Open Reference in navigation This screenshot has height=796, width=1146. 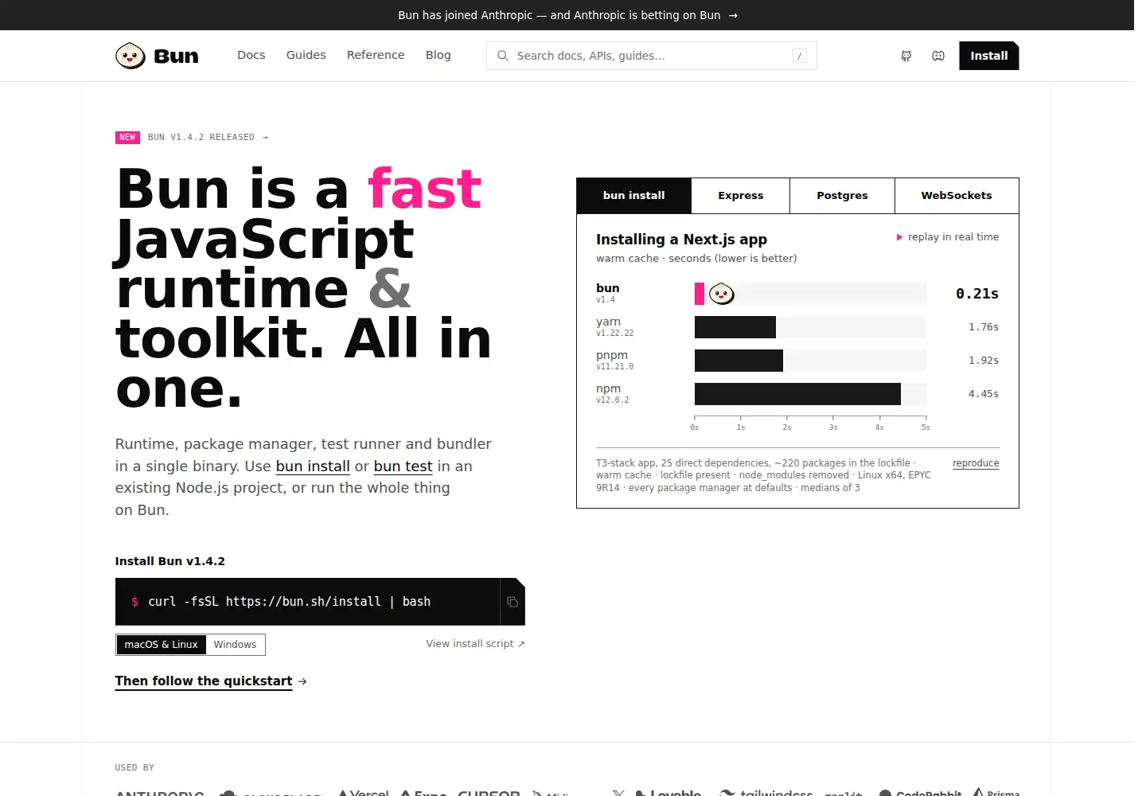376,55
